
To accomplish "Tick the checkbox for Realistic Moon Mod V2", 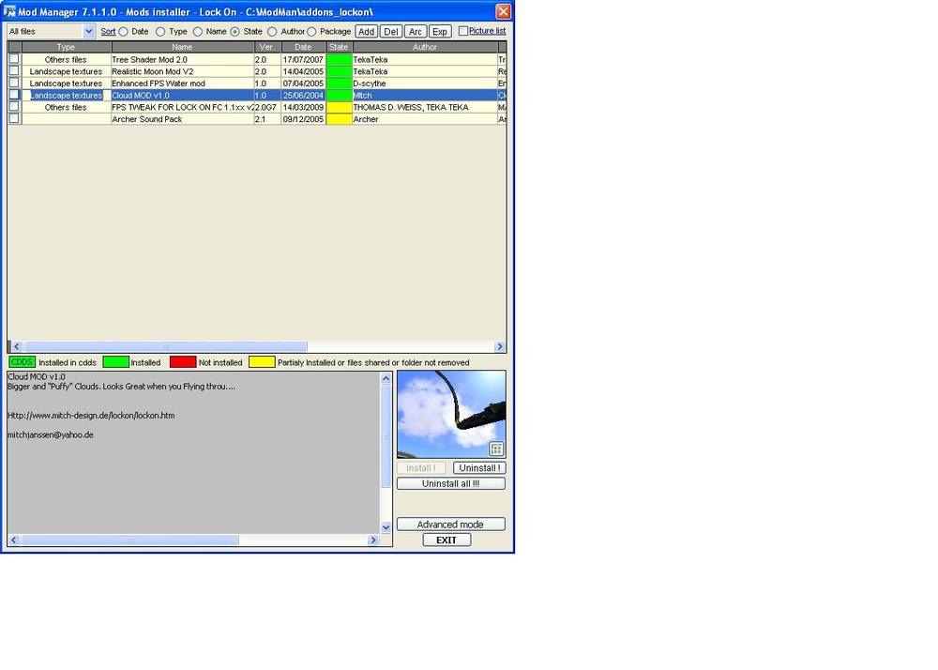I will tap(14, 70).
